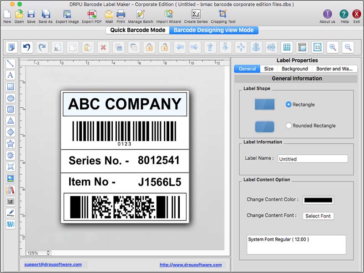The width and height of the screenshot is (364, 273).
Task: Click the Zoom in magnifier icon
Action: (333, 47)
